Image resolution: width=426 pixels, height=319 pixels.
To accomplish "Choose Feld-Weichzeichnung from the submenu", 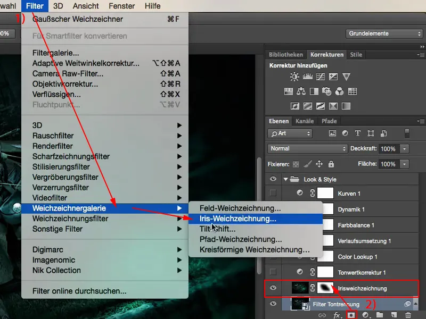I will (x=256, y=208).
